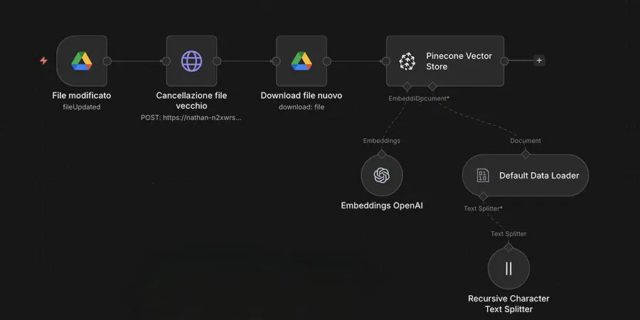Click the POST: https://nathan-n2xwrs... subtitle
640x320 pixels.
coord(191,117)
